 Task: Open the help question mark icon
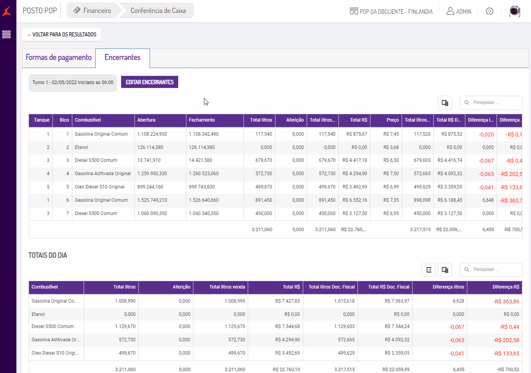click(x=489, y=11)
